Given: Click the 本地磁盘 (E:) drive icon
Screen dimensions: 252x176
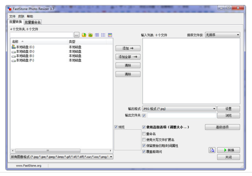Looking at the screenshot, I should (13, 56).
